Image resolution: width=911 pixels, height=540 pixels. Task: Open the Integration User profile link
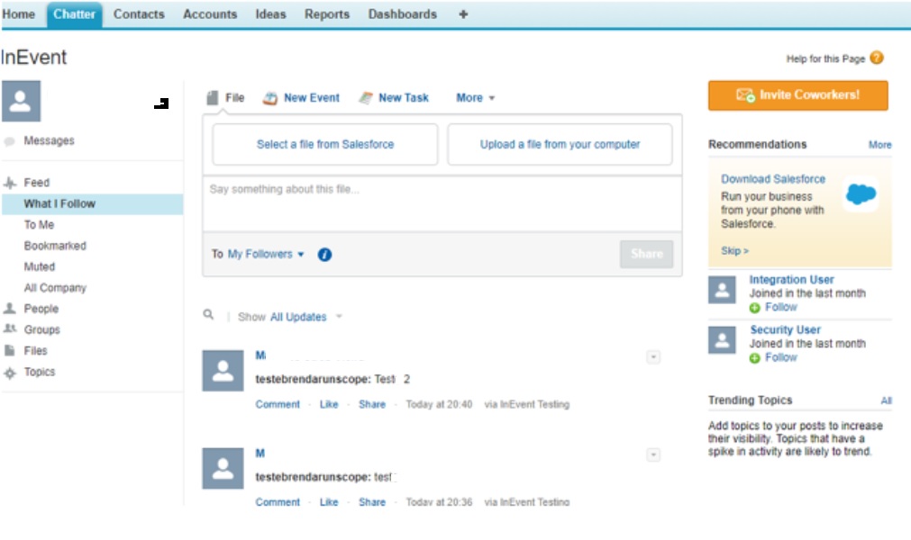(791, 280)
